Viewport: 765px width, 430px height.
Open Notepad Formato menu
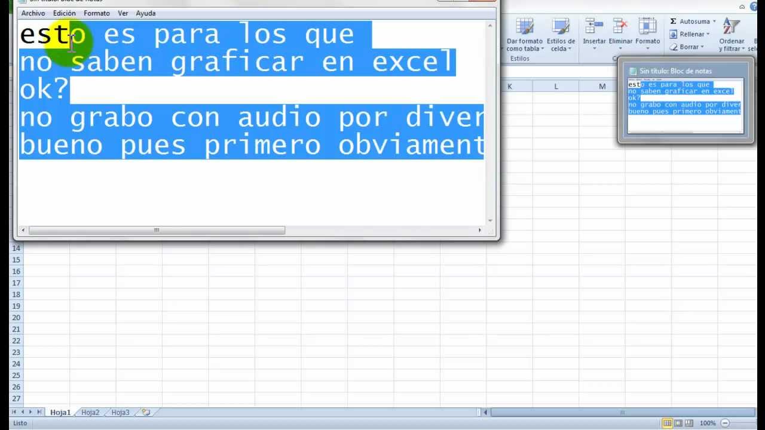pyautogui.click(x=97, y=13)
